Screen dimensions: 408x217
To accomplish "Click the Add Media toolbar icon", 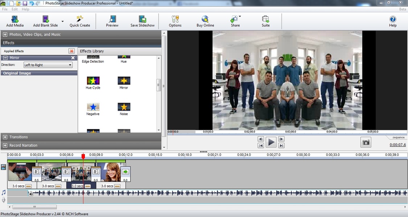I will click(15, 19).
